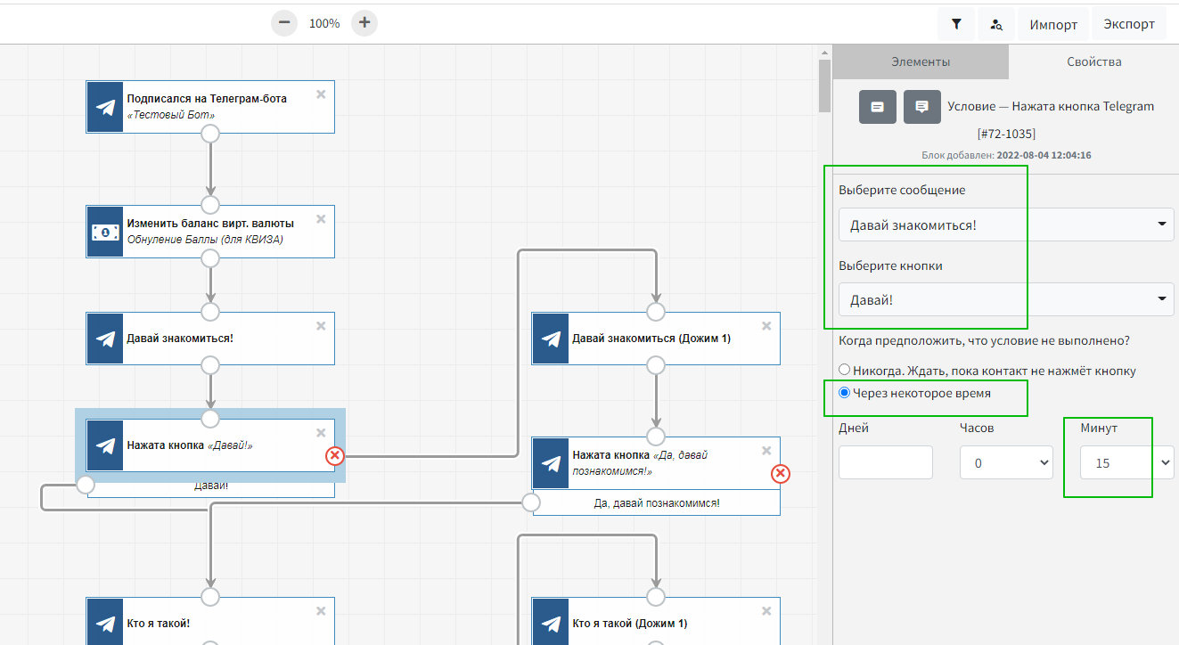Click the «Импорт» button
Screen dimensions: 1179x645
1053,24
